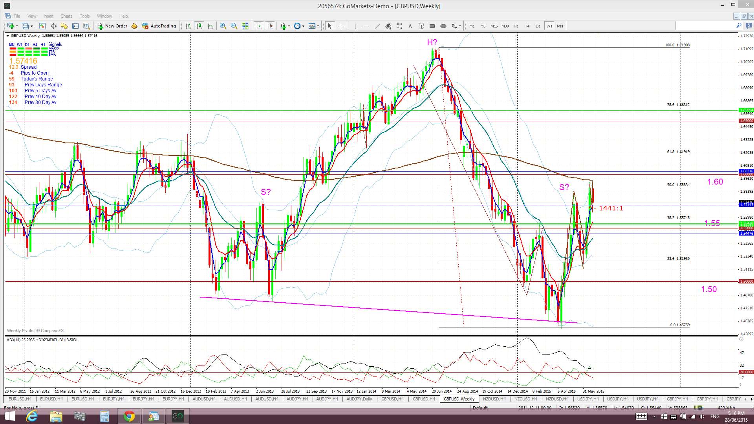
Task: Open Chrome from the Windows taskbar
Action: pos(129,416)
